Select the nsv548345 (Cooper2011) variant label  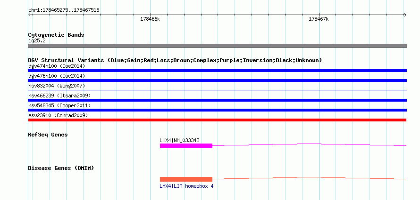[59, 105]
